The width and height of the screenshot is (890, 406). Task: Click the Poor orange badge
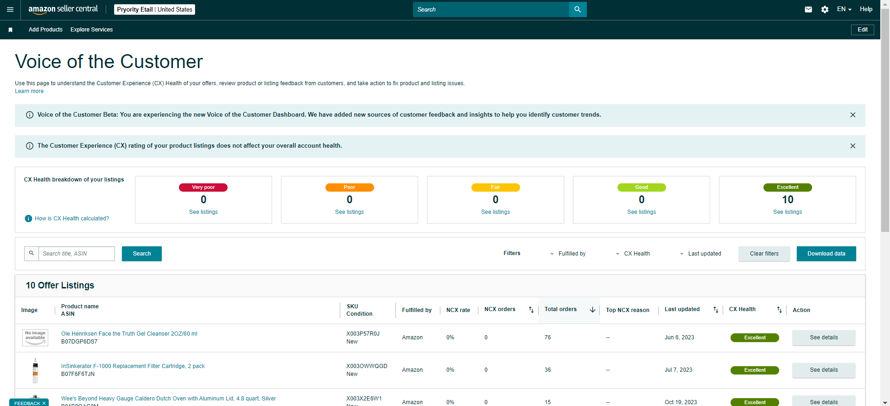point(350,187)
